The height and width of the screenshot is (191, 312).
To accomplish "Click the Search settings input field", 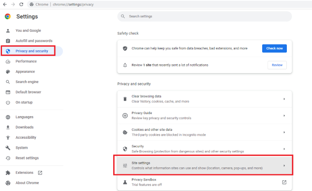I will 204,16.
